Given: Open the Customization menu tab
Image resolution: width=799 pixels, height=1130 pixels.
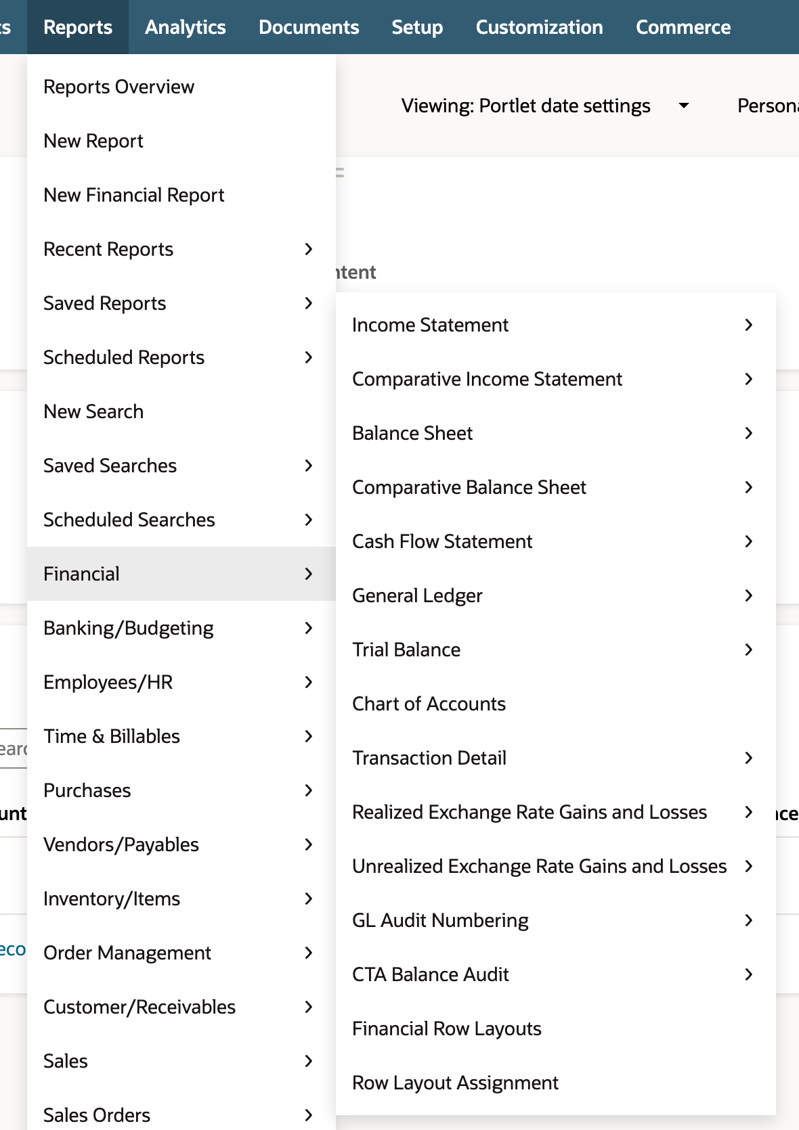Looking at the screenshot, I should 539,27.
